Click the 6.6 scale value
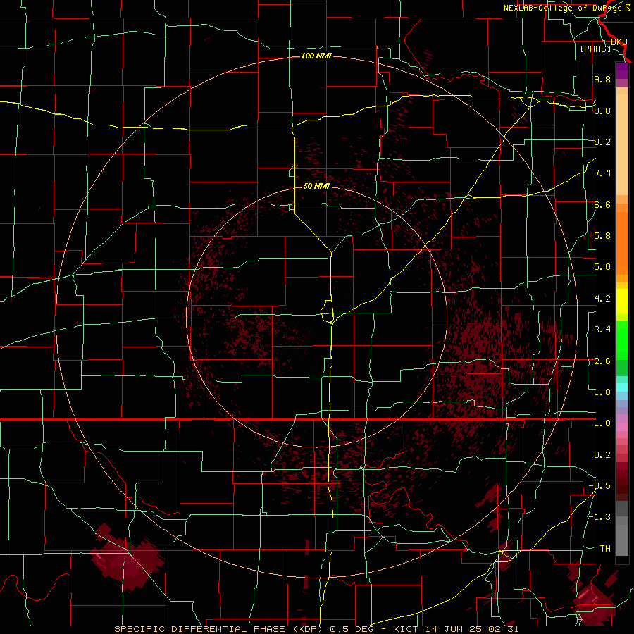Image resolution: width=634 pixels, height=634 pixels. point(602,204)
